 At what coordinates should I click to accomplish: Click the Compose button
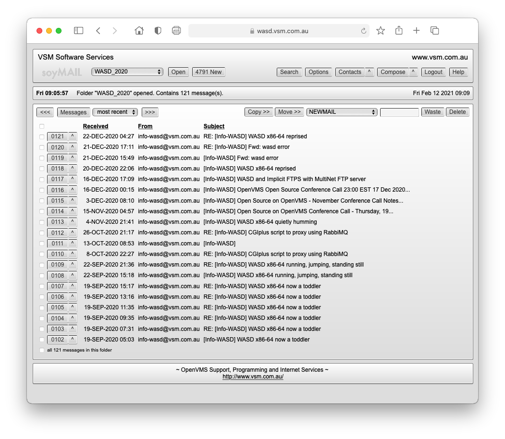tap(393, 72)
